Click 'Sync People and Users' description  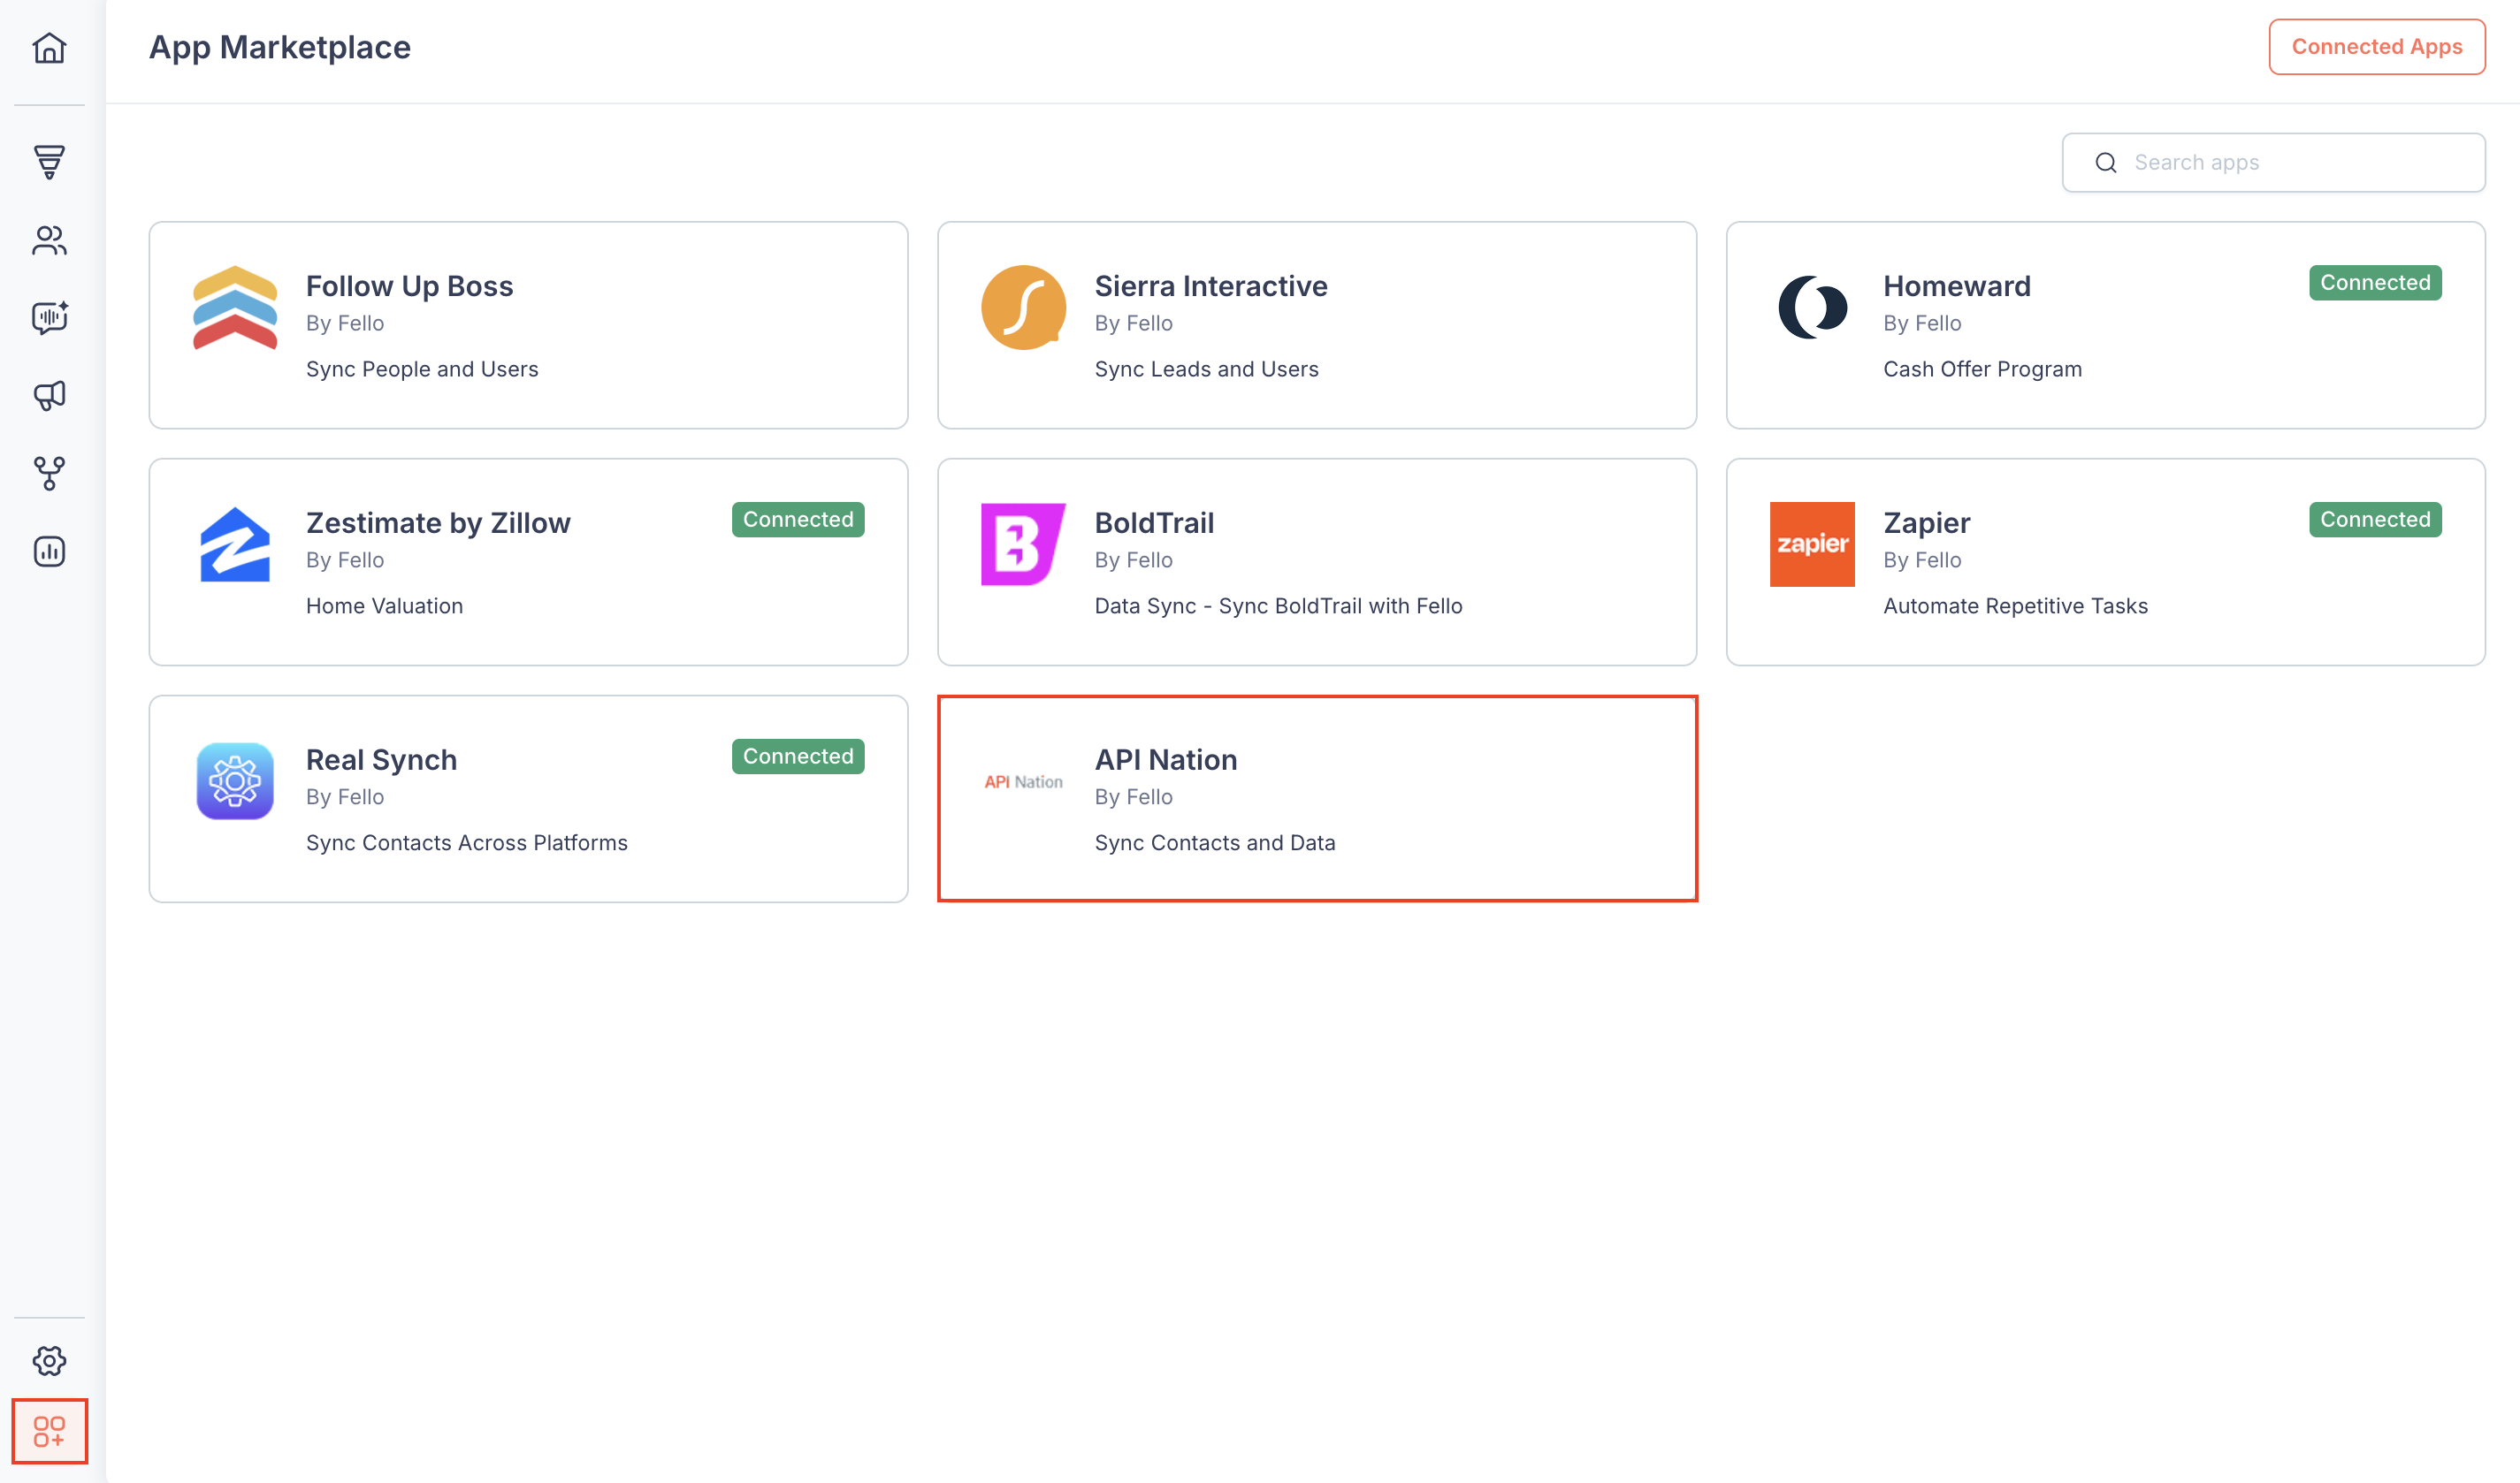[422, 369]
